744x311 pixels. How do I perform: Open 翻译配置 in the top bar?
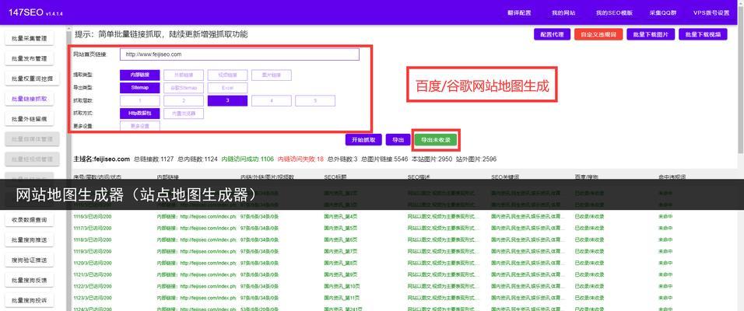click(x=519, y=12)
